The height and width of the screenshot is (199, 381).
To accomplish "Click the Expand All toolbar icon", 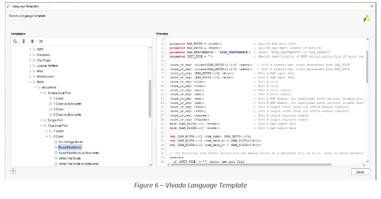I will [x=32, y=41].
